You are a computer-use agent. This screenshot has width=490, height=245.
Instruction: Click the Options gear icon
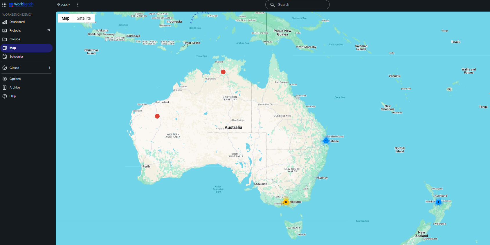coord(5,79)
